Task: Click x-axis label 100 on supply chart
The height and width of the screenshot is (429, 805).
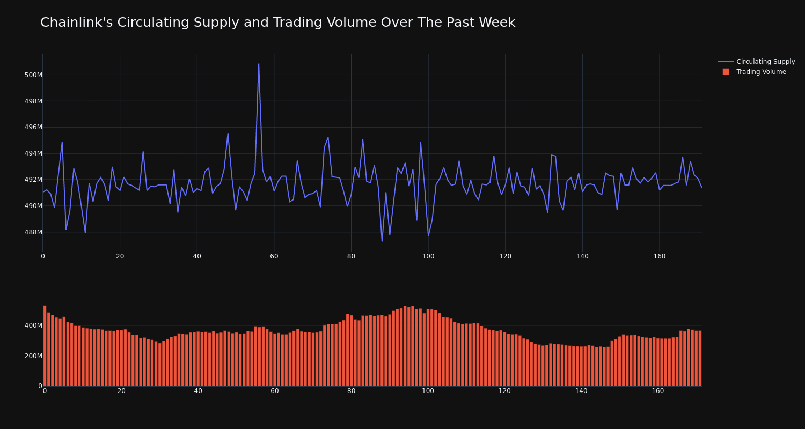Action: coord(428,256)
